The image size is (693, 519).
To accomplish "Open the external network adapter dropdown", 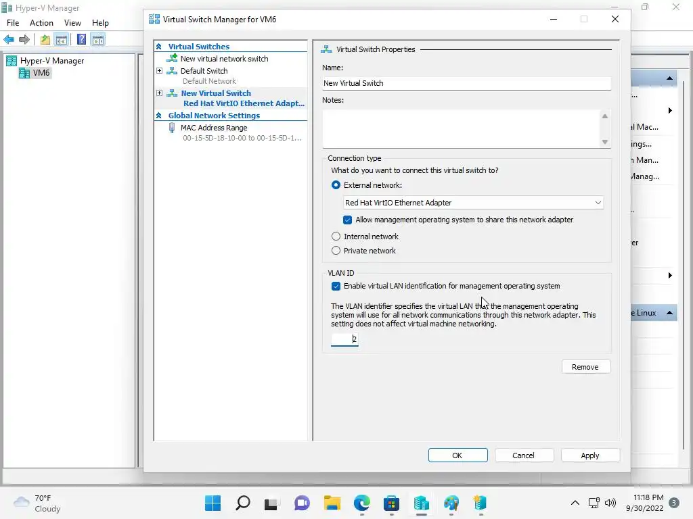I will pos(473,203).
